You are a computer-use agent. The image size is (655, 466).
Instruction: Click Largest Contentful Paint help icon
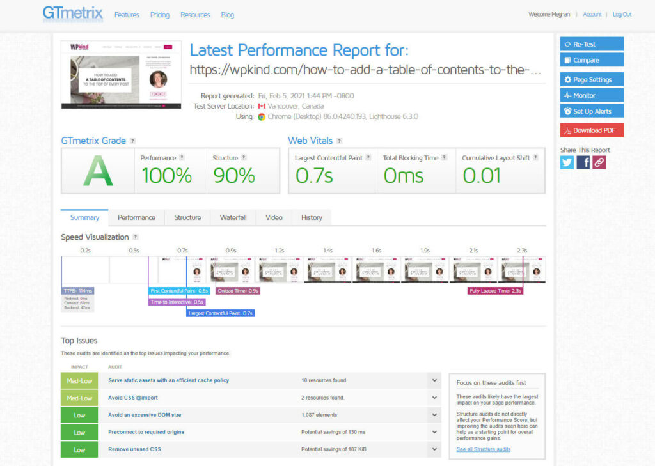click(368, 158)
